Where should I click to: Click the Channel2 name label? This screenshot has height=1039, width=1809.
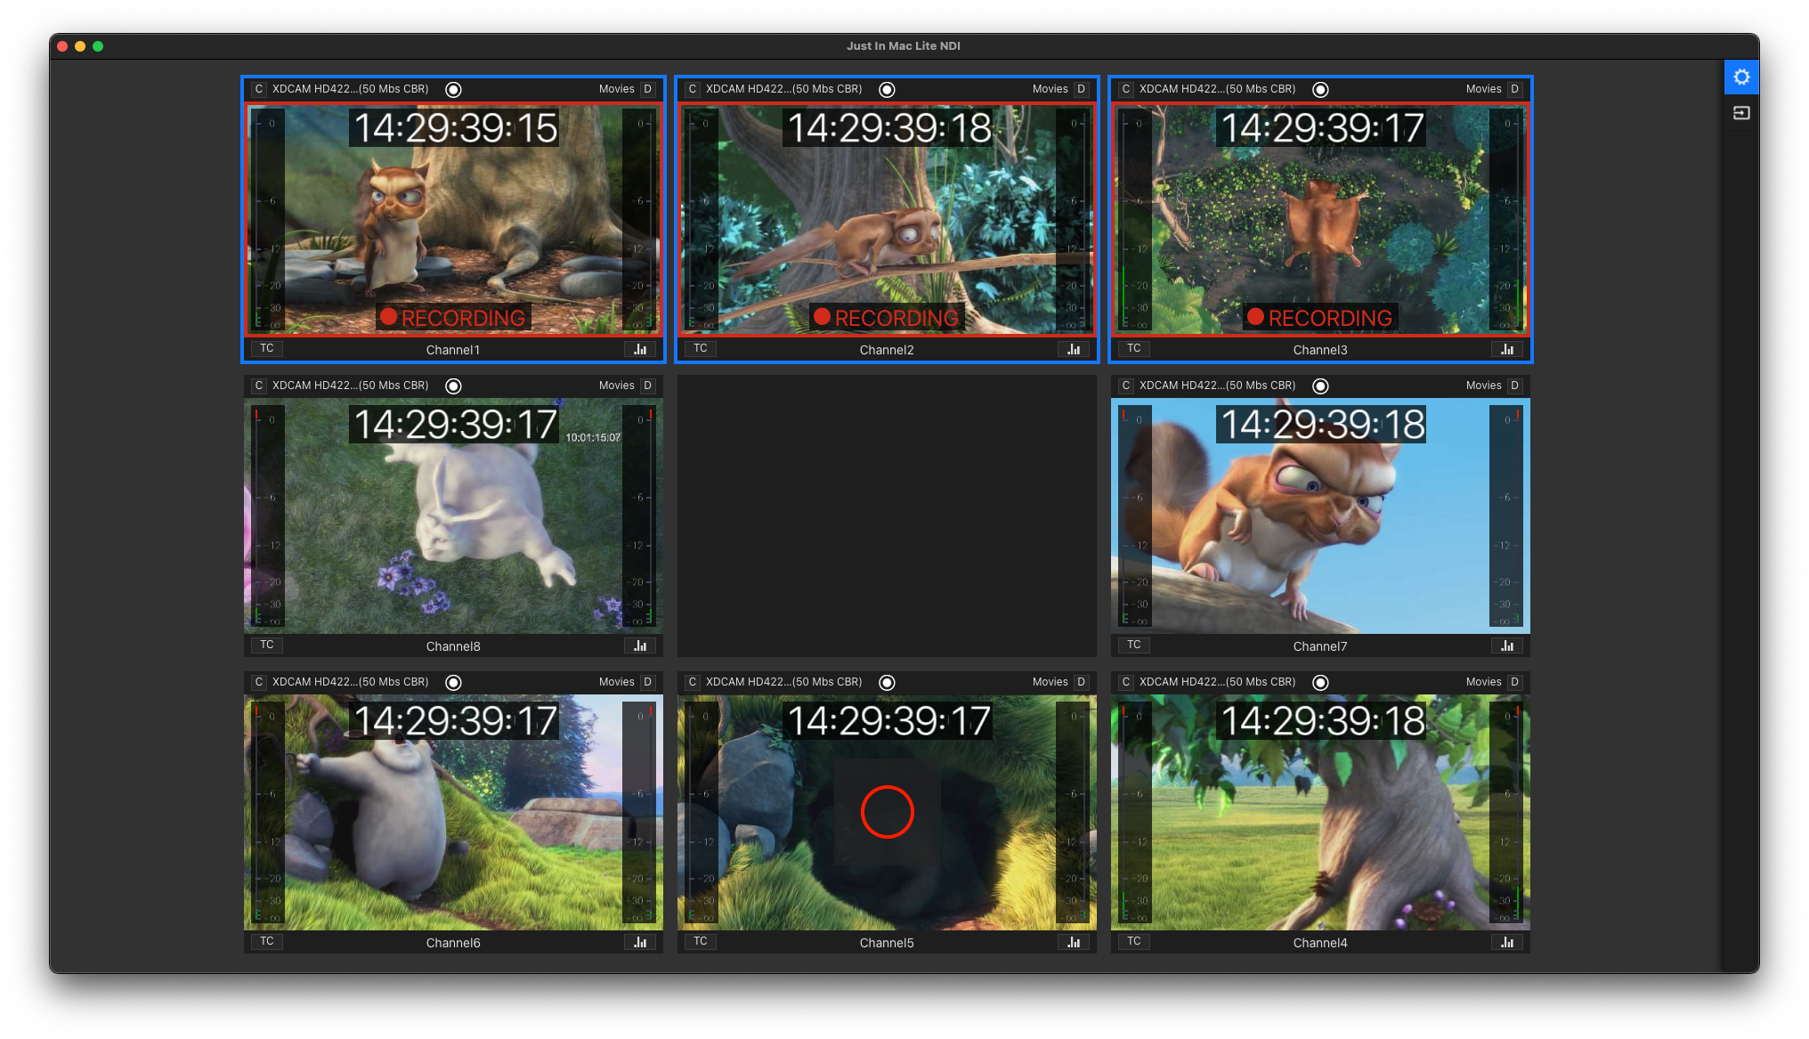point(887,350)
